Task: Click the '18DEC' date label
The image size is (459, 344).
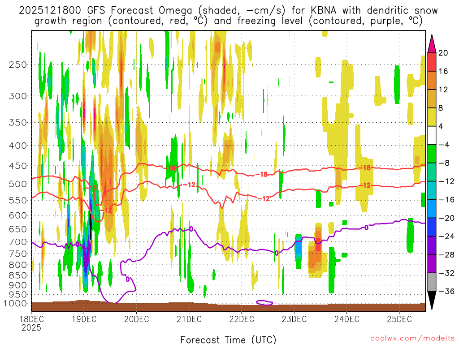Action: click(31, 319)
